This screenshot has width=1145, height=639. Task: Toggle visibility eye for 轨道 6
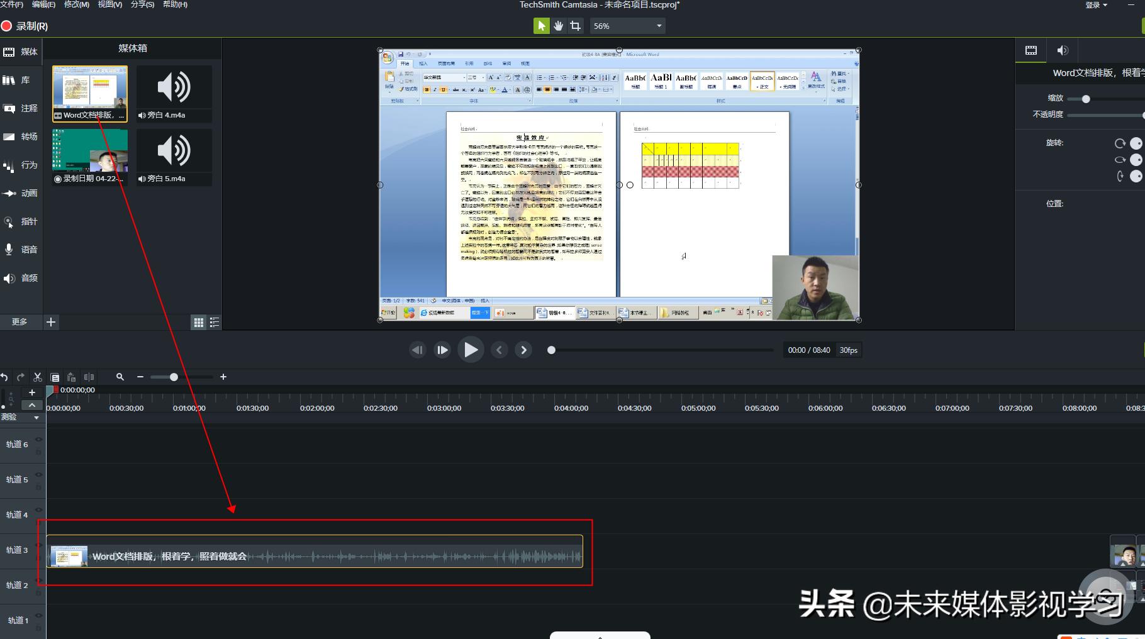coord(38,440)
